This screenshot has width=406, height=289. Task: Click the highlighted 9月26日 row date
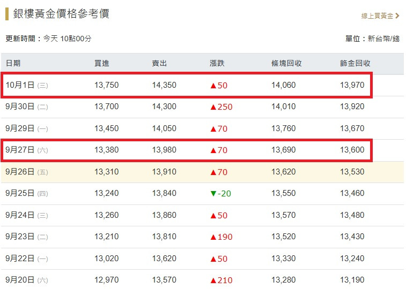pos(20,172)
